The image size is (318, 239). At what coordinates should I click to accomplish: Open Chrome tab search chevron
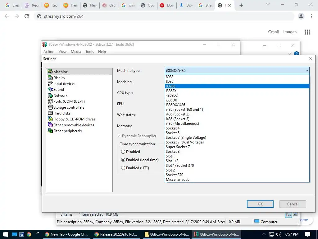click(268, 4)
